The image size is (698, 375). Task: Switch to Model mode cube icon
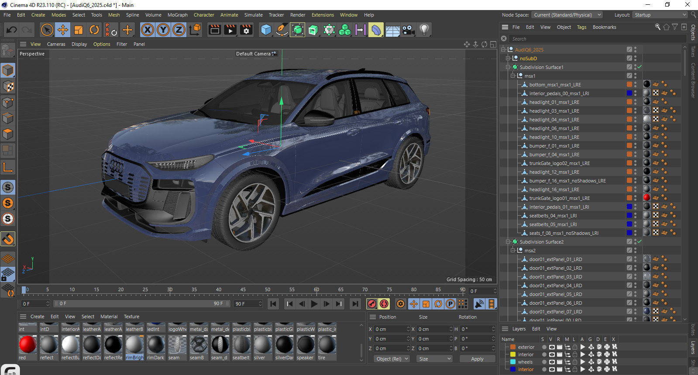point(8,70)
